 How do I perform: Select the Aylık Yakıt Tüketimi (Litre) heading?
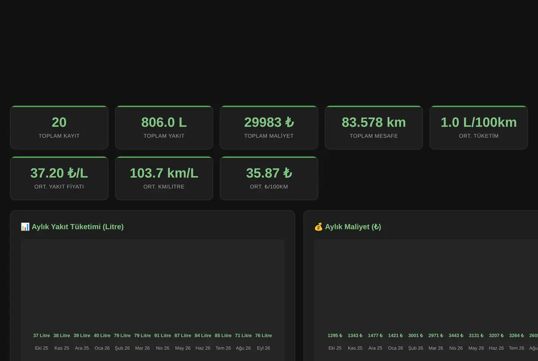click(78, 227)
